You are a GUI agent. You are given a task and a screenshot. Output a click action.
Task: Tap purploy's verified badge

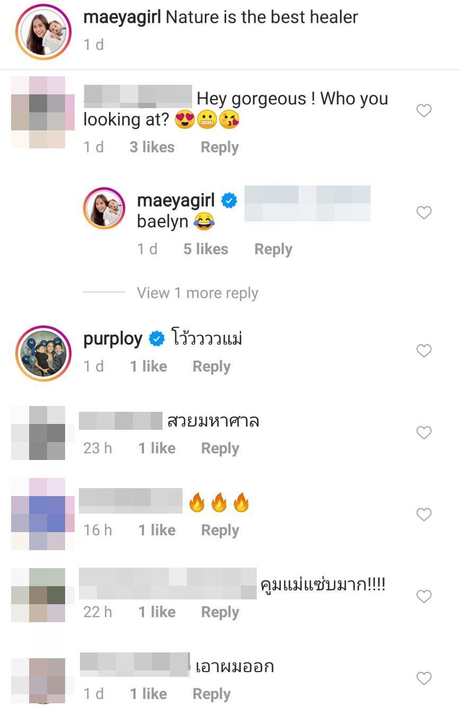point(157,338)
